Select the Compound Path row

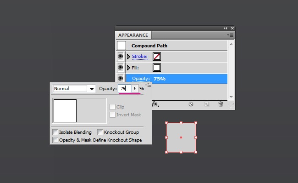(x=171, y=46)
